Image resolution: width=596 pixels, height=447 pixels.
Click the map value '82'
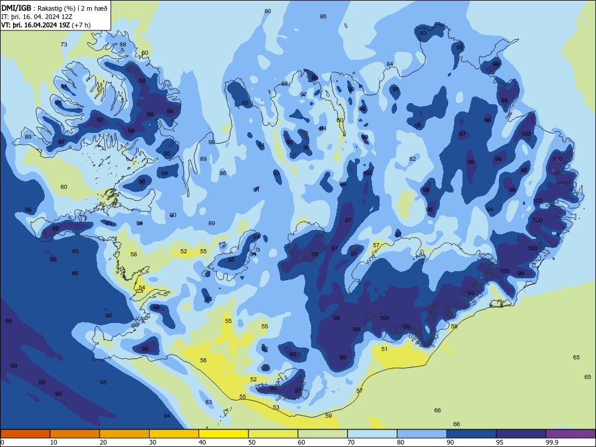pos(412,159)
